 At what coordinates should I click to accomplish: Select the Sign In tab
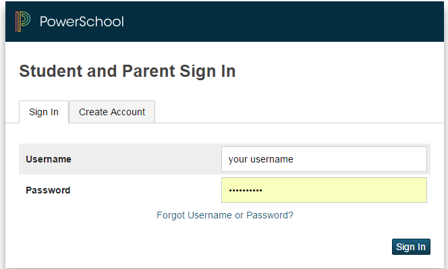(x=44, y=112)
